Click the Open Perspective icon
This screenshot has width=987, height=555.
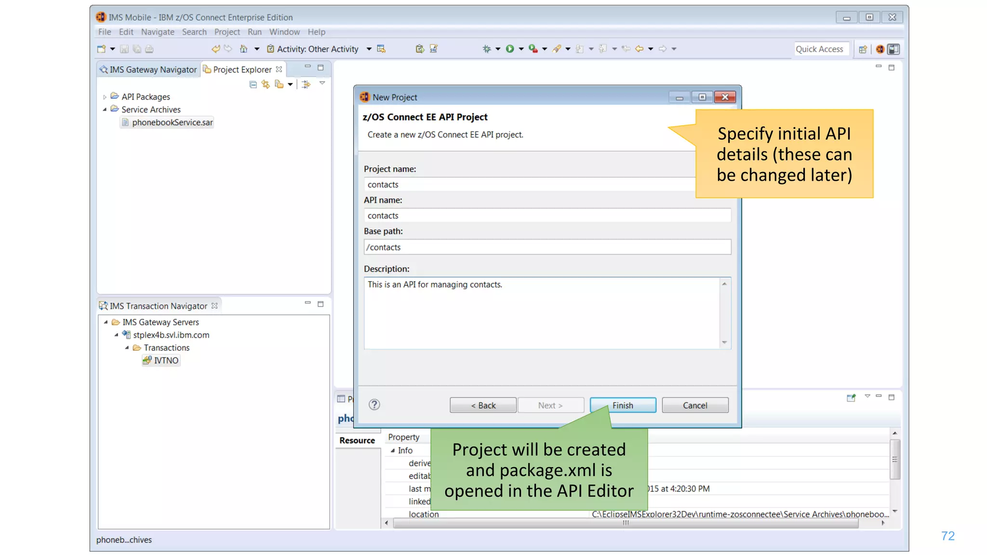tap(863, 49)
